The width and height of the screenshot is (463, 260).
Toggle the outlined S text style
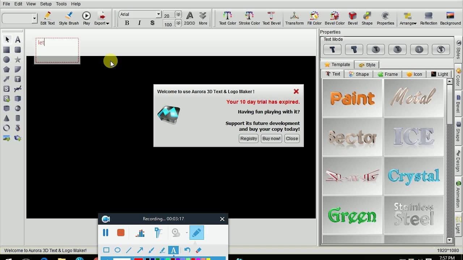pos(152,23)
